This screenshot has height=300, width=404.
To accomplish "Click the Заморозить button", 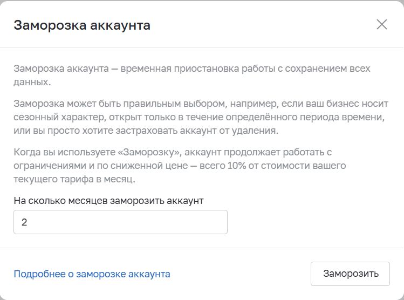I will tap(350, 274).
